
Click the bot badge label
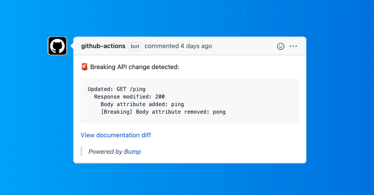[x=135, y=46]
